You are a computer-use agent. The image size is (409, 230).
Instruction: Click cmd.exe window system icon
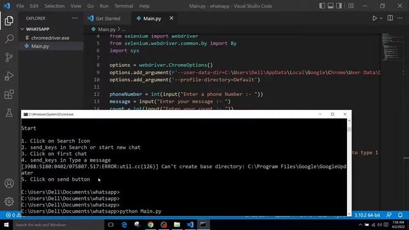[26, 114]
